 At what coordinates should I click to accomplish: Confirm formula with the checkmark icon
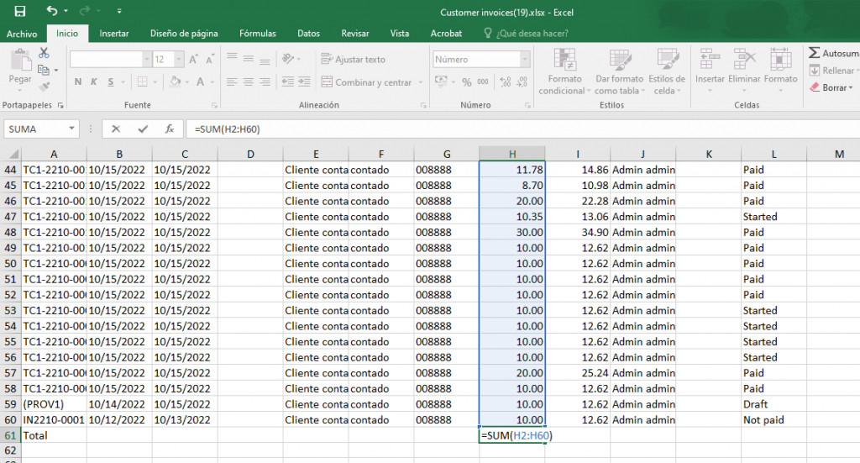(x=143, y=129)
